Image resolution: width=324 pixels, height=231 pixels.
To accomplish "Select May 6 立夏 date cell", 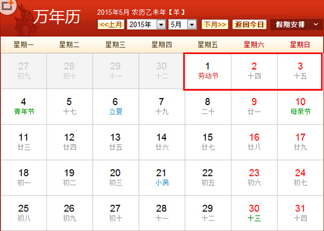I will coord(116,107).
